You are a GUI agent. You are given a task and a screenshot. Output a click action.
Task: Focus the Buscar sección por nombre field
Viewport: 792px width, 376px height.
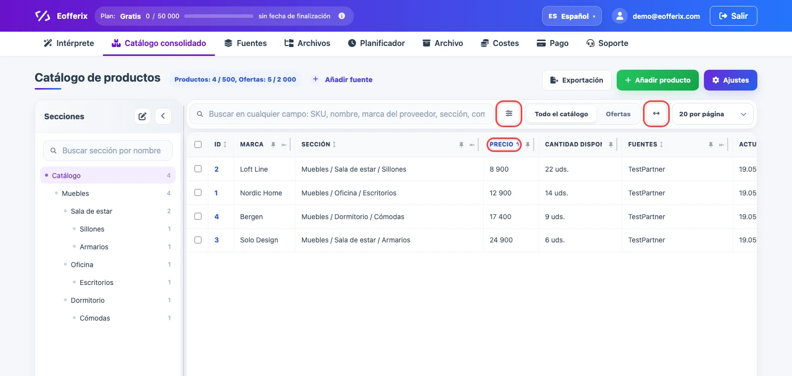pos(108,150)
